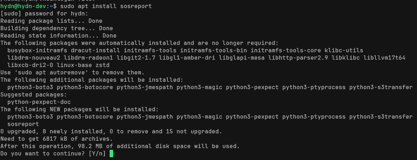Click zstd in the autoremovable packages list
Image resolution: width=417 pixels, height=160 pixels.
102,65
